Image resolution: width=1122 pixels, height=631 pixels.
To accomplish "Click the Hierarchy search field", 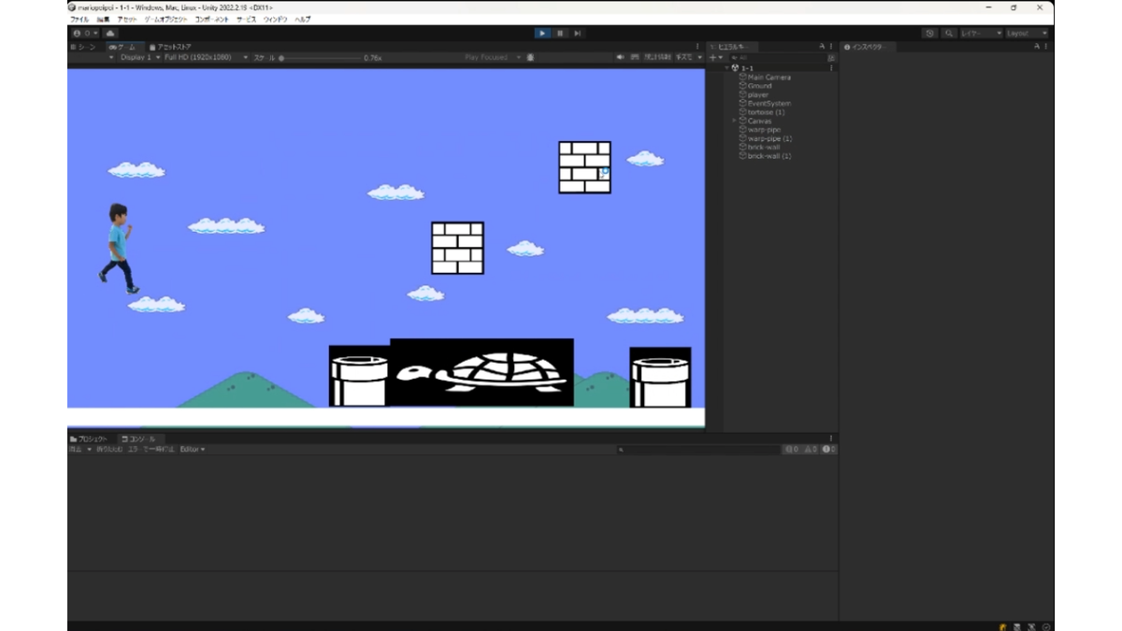I will [776, 57].
